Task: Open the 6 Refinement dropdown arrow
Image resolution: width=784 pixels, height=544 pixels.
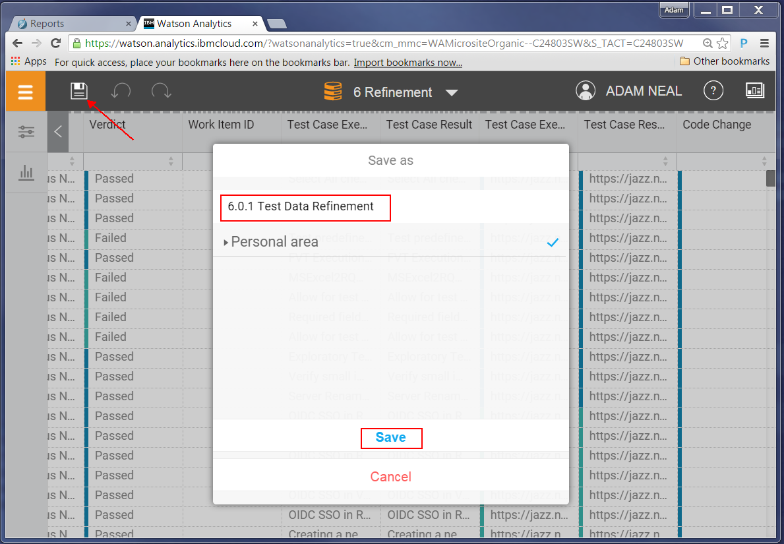Action: (452, 92)
